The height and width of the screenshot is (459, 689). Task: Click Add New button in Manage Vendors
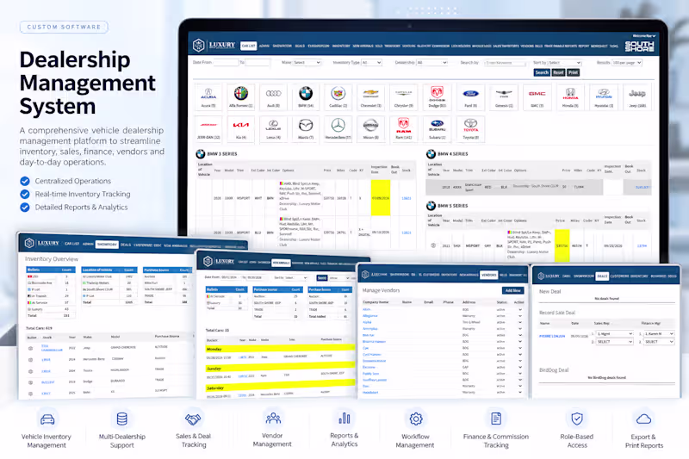512,290
